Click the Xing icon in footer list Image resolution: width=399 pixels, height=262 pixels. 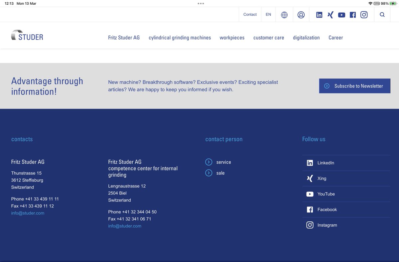310,179
